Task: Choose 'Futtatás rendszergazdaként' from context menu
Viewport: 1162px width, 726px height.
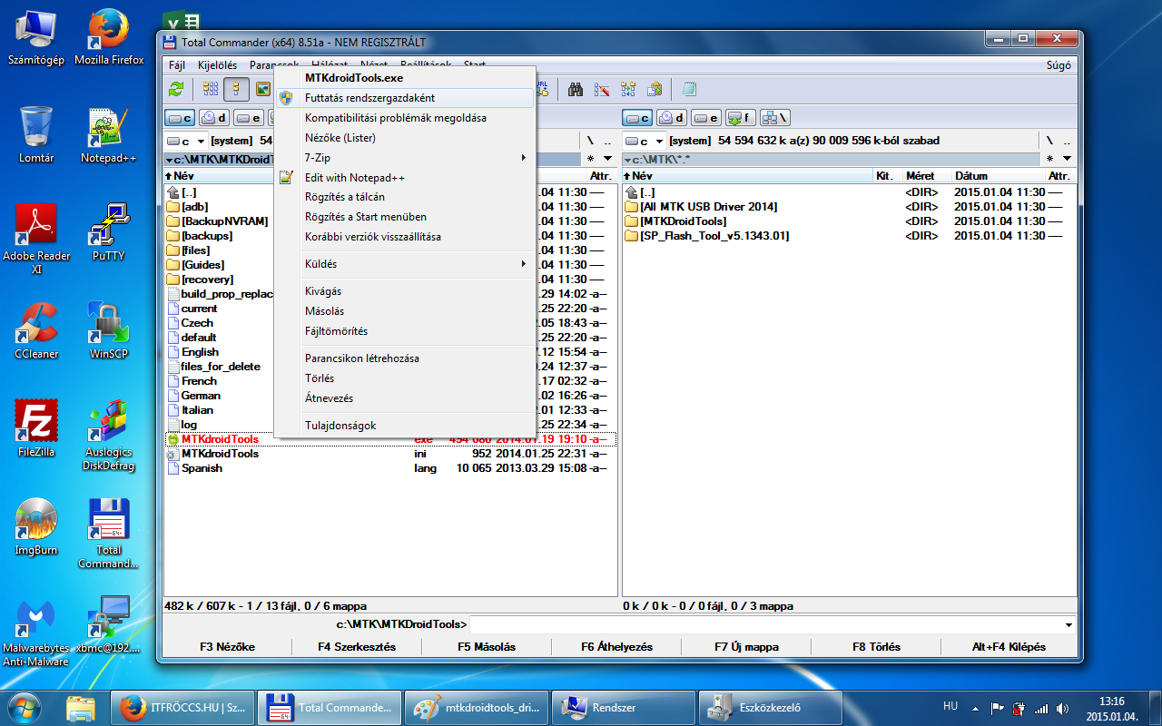Action: click(x=369, y=98)
